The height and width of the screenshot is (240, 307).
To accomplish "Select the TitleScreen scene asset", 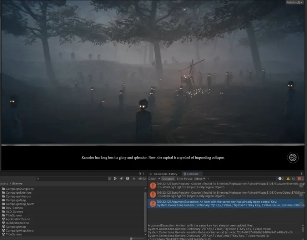I will (x=12, y=234).
